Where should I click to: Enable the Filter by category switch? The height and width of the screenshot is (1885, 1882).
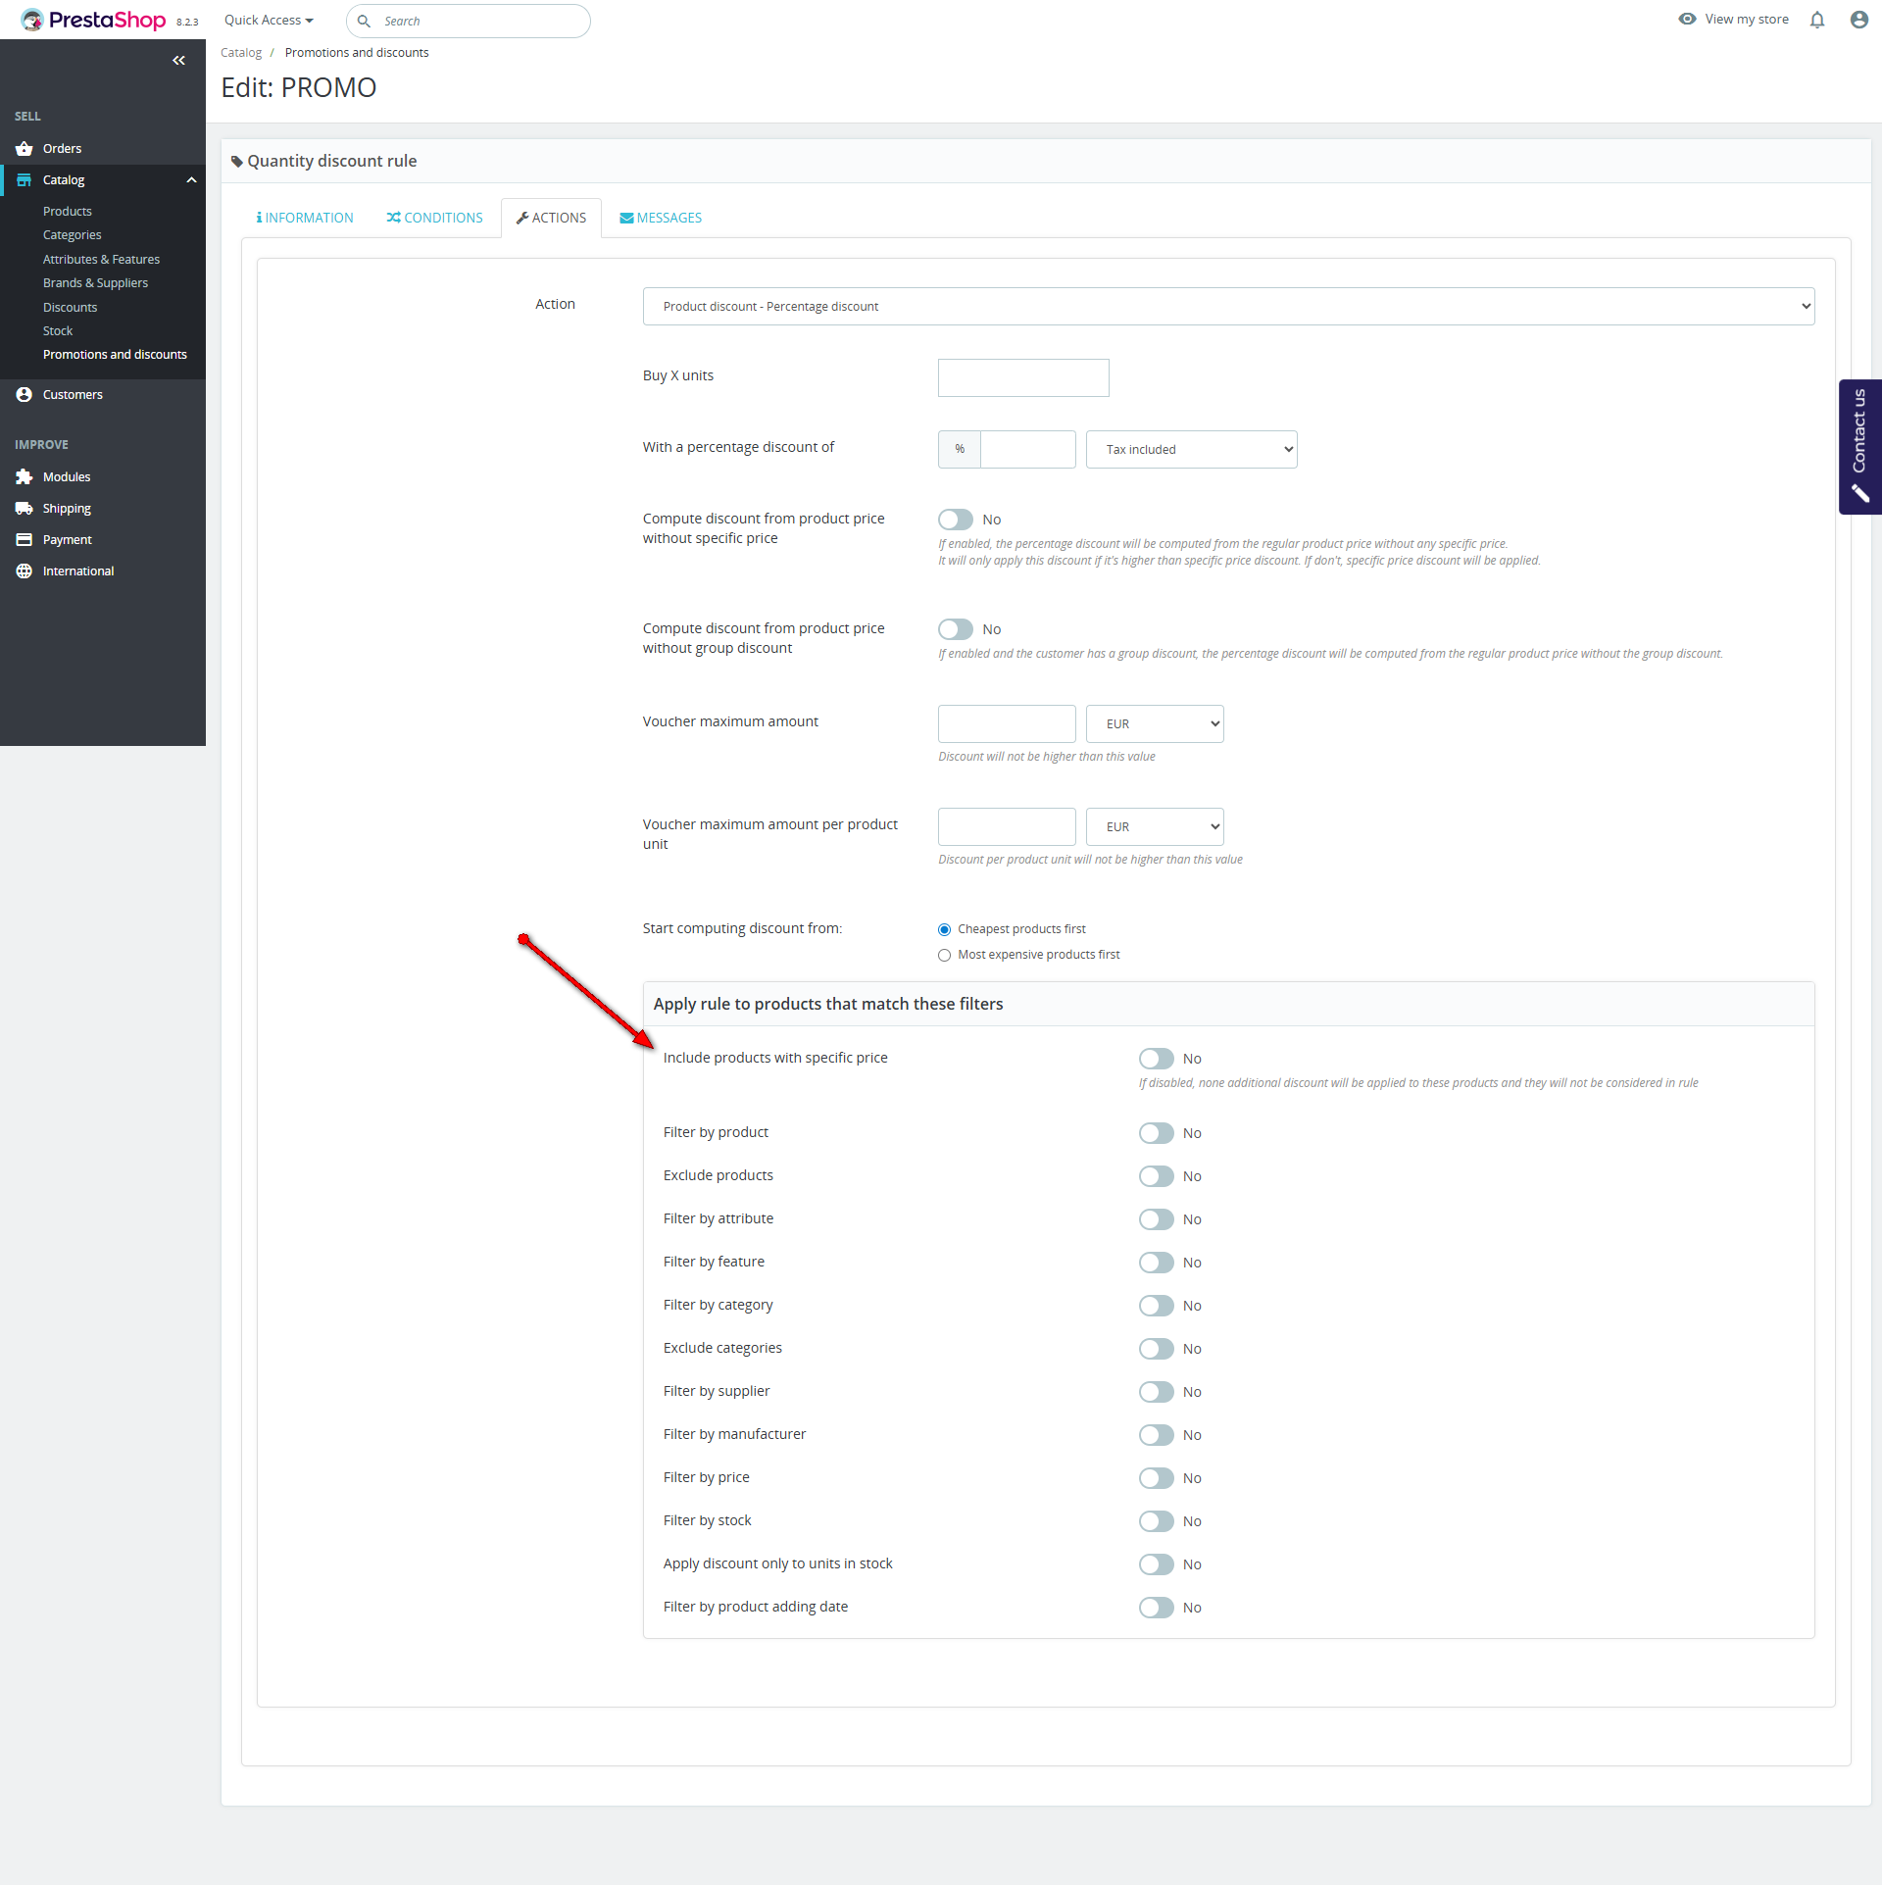[x=1156, y=1306]
